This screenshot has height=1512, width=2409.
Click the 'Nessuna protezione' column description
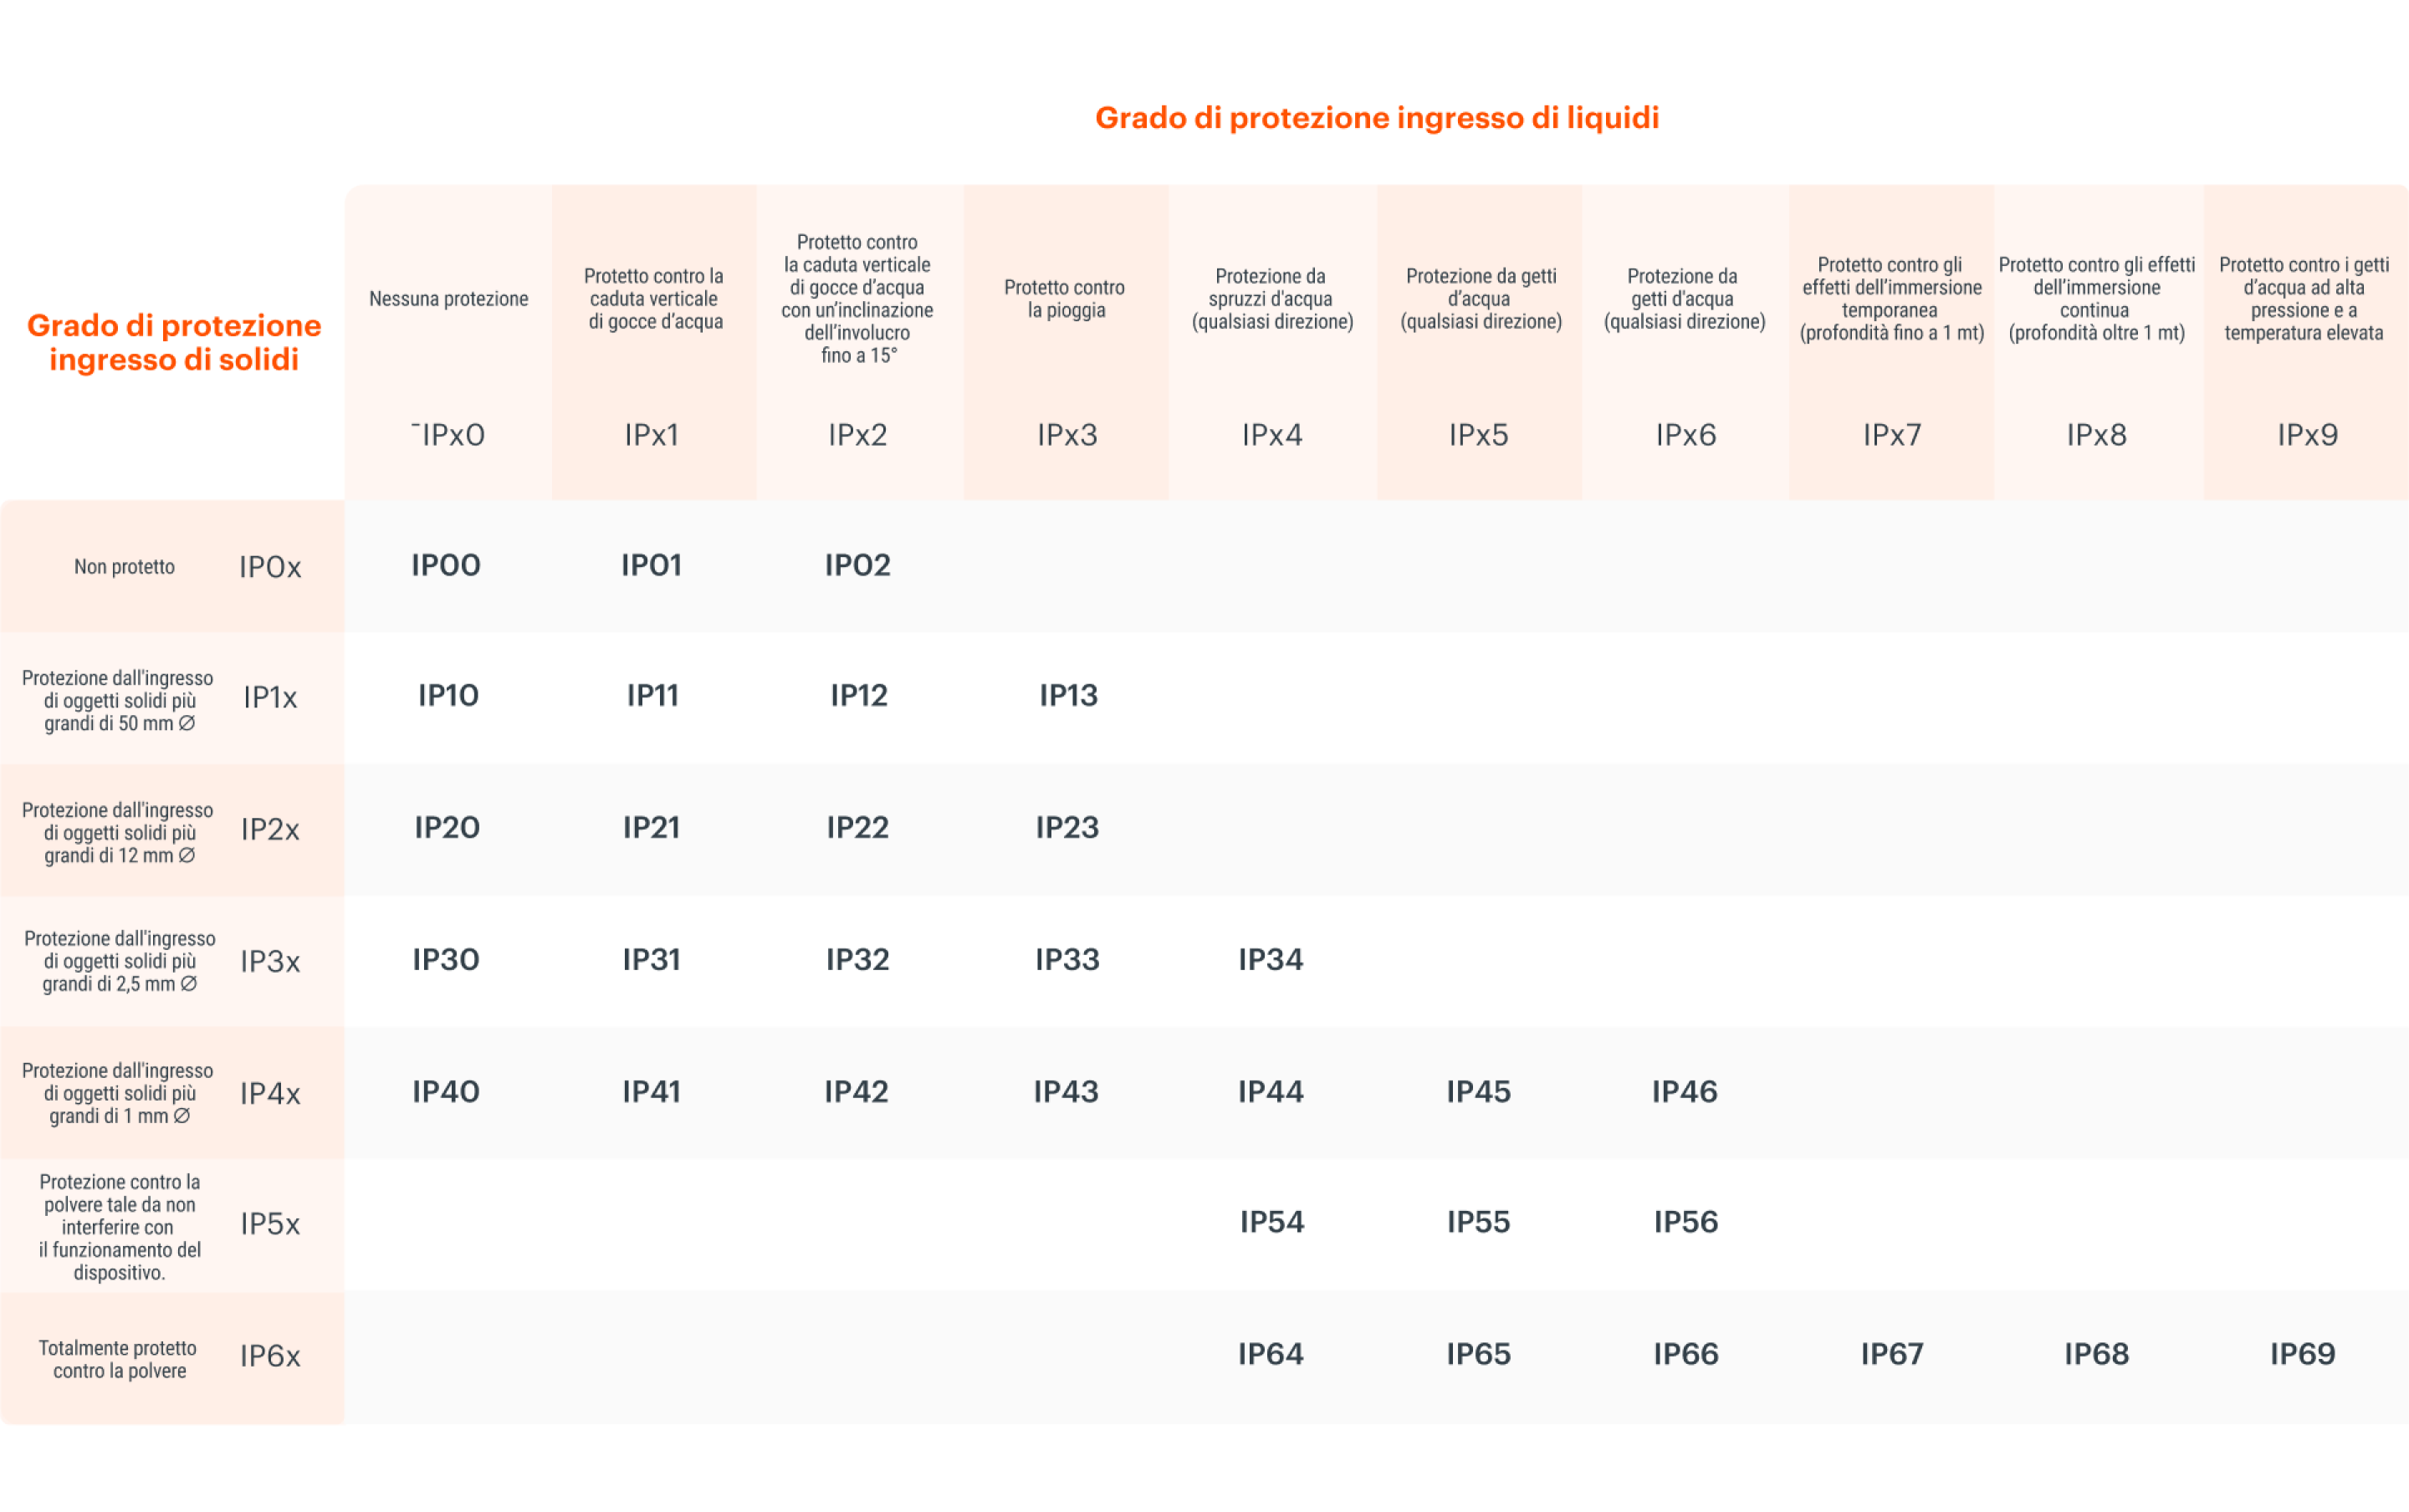click(x=448, y=299)
